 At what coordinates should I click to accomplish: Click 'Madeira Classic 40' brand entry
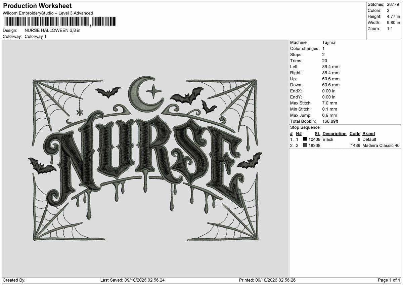click(x=381, y=145)
